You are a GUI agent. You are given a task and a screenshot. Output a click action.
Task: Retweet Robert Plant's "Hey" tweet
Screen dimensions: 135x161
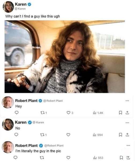[44, 113]
